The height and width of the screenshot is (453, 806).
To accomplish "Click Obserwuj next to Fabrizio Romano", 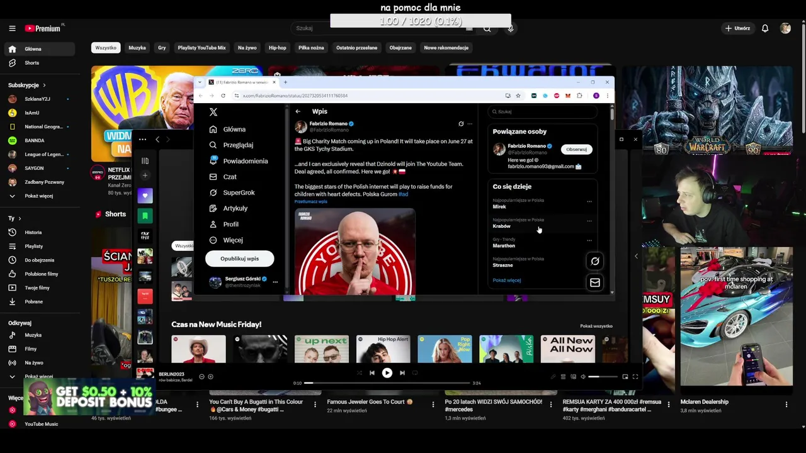I will (x=576, y=150).
